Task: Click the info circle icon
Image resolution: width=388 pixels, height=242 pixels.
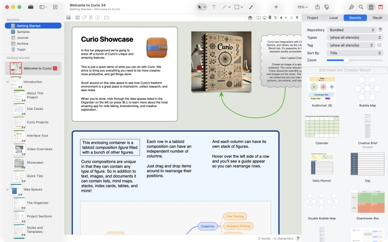Action: click(x=97, y=17)
